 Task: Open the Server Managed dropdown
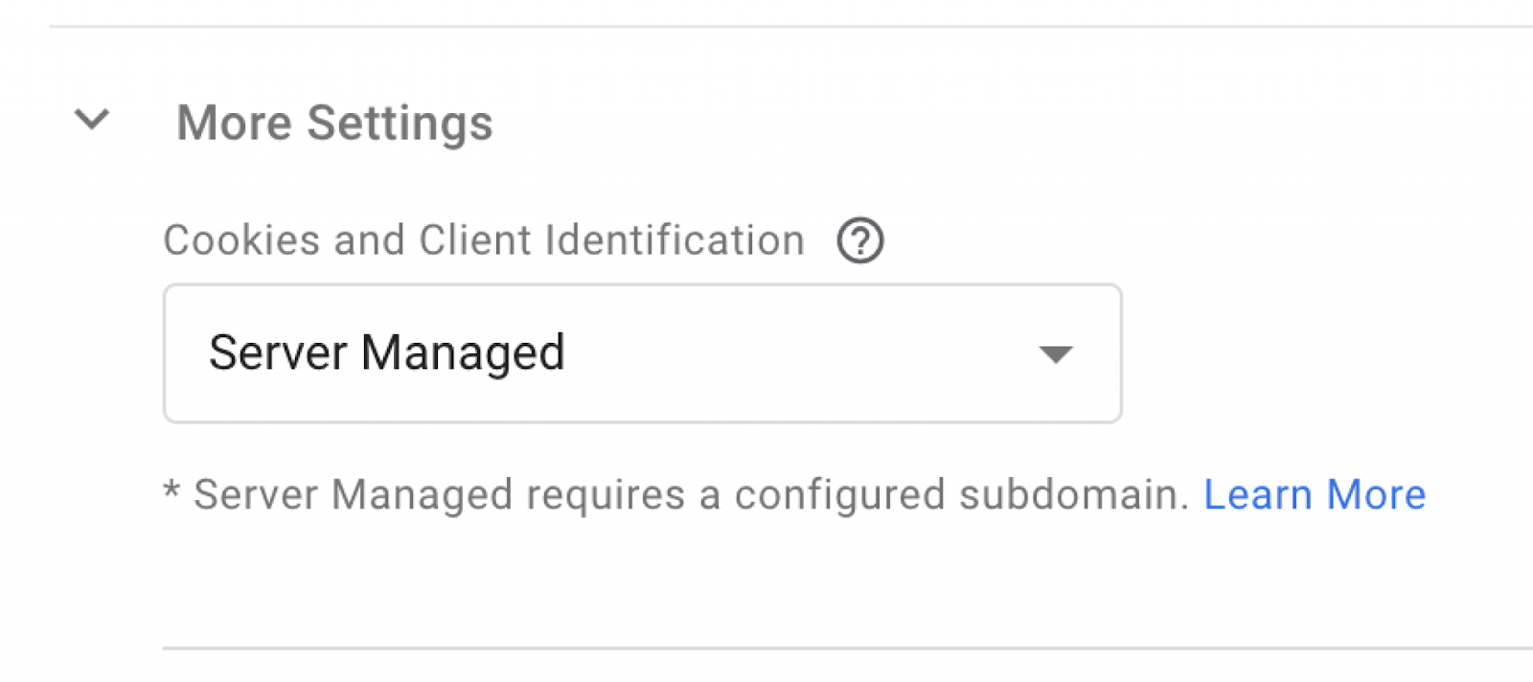click(x=642, y=352)
